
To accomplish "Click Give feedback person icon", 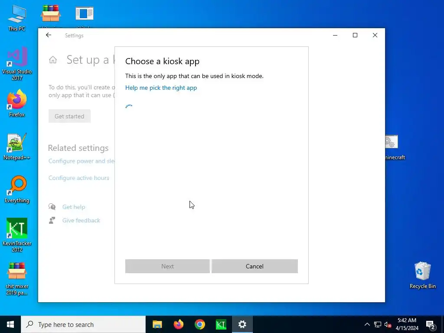I will (x=52, y=220).
